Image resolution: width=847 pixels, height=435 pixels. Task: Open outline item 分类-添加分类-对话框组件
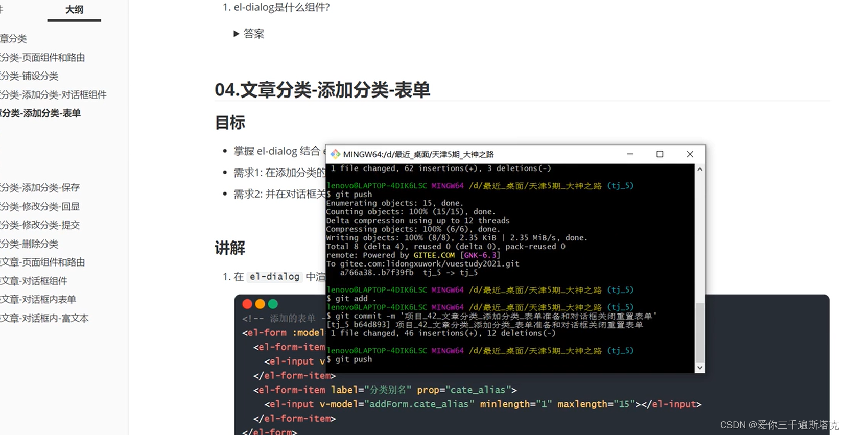53,94
